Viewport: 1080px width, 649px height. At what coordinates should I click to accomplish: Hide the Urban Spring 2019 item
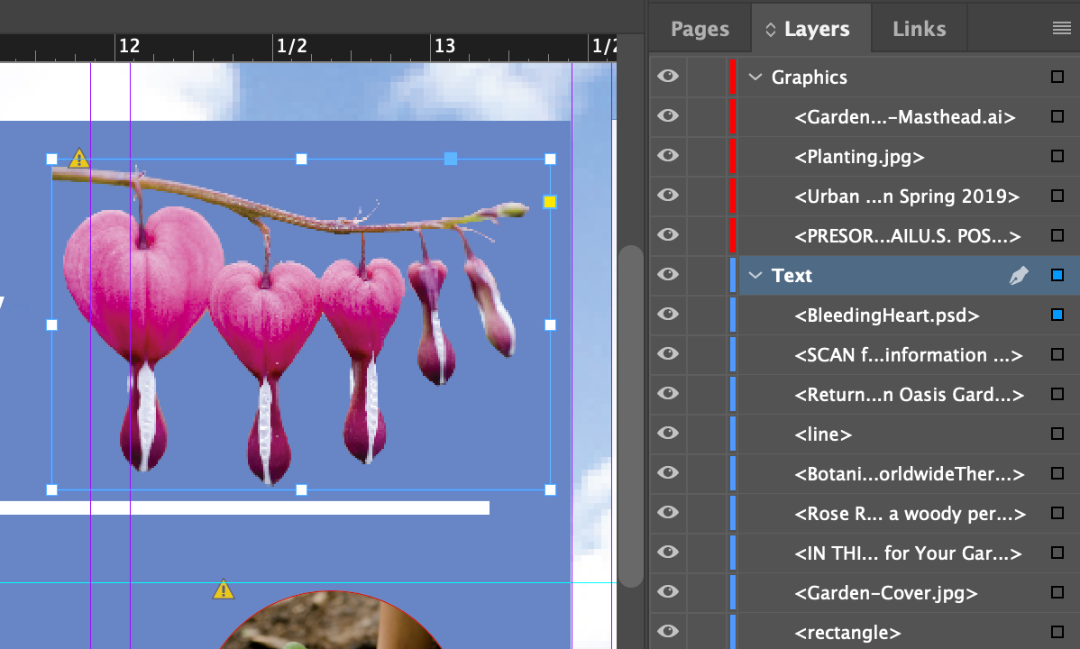[x=667, y=195]
